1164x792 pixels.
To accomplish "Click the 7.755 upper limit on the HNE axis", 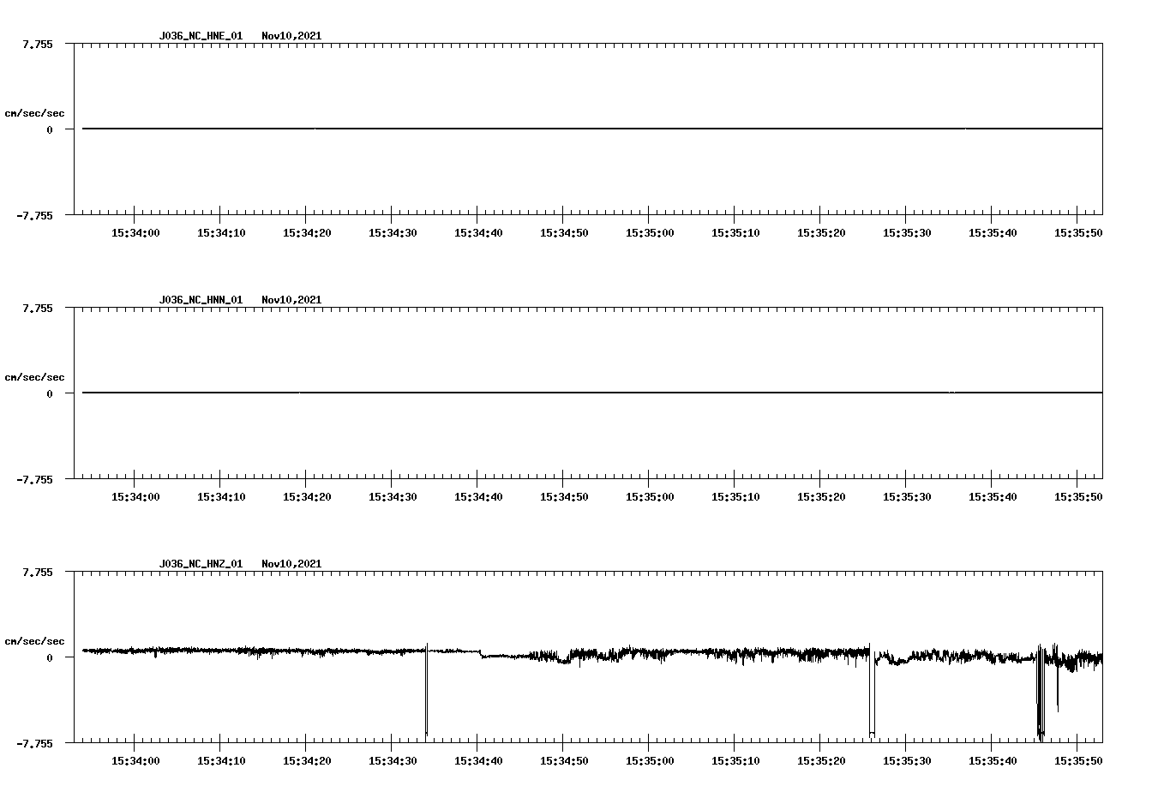I will tap(38, 44).
